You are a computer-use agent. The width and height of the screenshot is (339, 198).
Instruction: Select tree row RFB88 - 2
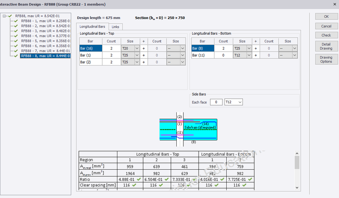point(45,26)
